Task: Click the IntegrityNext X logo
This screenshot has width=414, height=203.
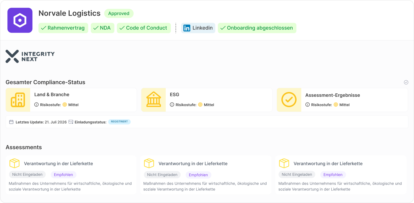Action: tap(12, 57)
